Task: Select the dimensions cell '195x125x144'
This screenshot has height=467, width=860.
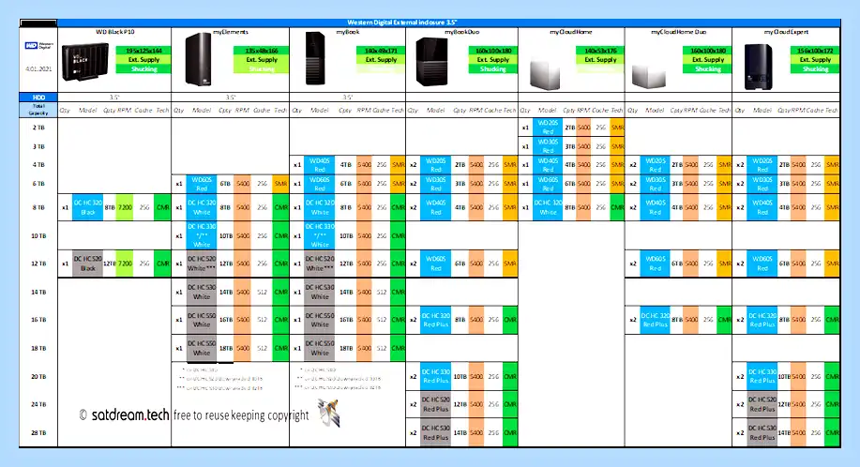Action: pyautogui.click(x=143, y=51)
